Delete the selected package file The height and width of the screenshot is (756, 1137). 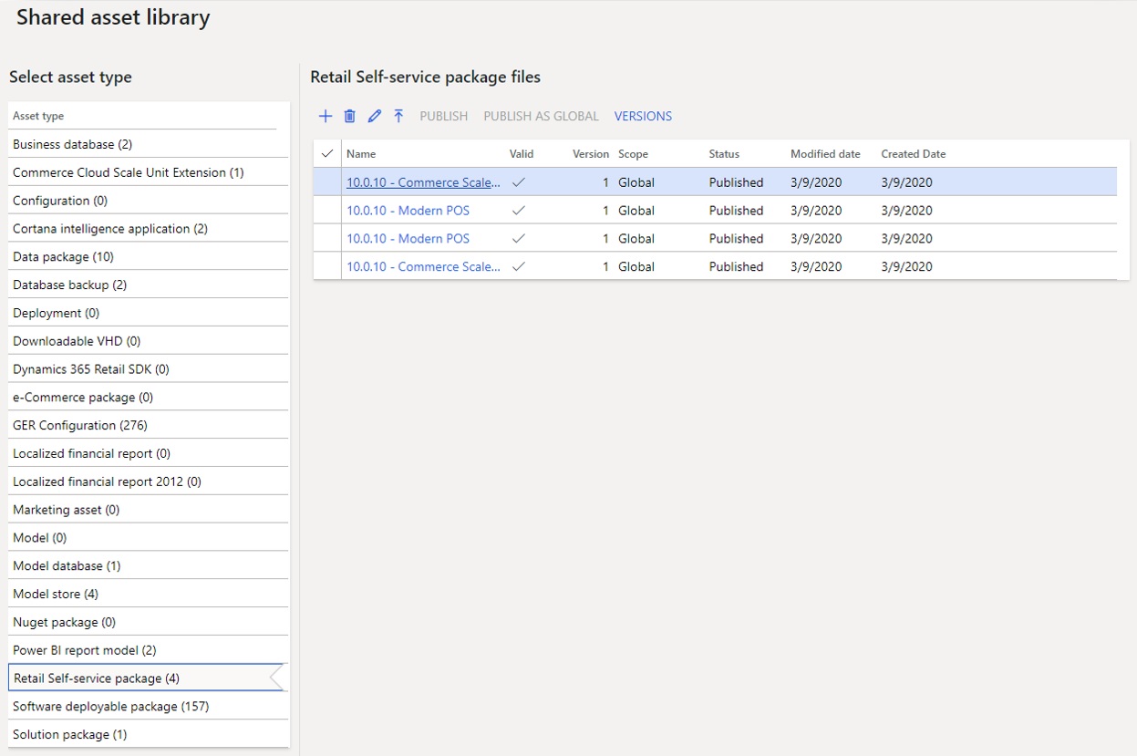(x=350, y=116)
